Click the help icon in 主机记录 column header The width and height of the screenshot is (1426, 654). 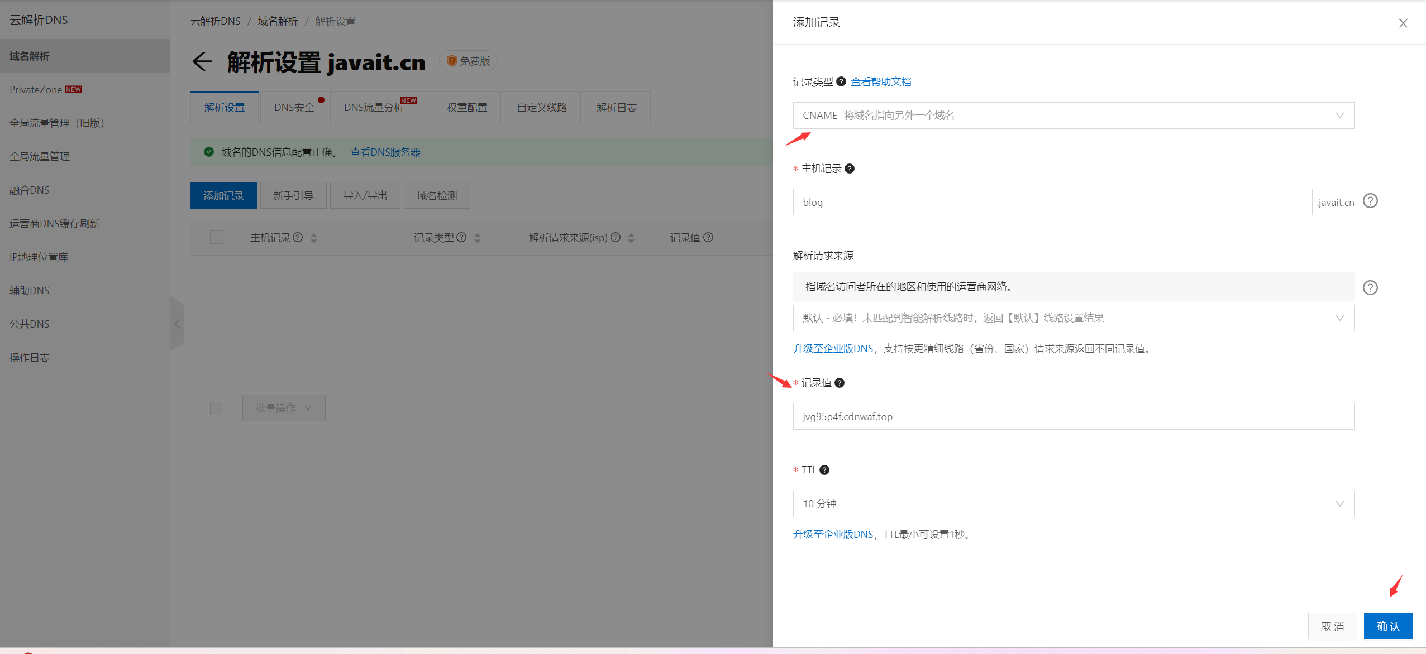298,237
